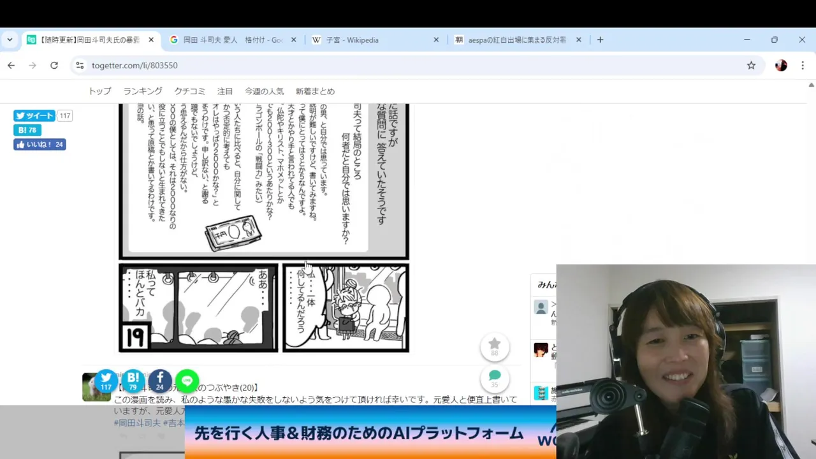This screenshot has width=816, height=459.
Task: Close the aespa news tab
Action: 579,40
